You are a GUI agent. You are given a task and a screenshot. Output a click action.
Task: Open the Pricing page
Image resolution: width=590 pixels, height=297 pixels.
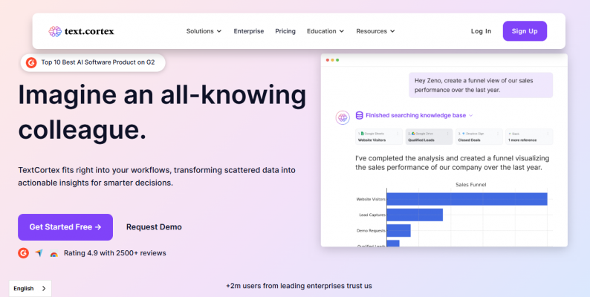click(285, 31)
